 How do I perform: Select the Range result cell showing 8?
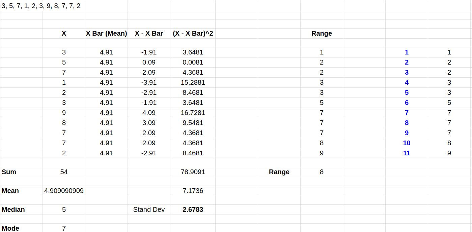tap(322, 172)
